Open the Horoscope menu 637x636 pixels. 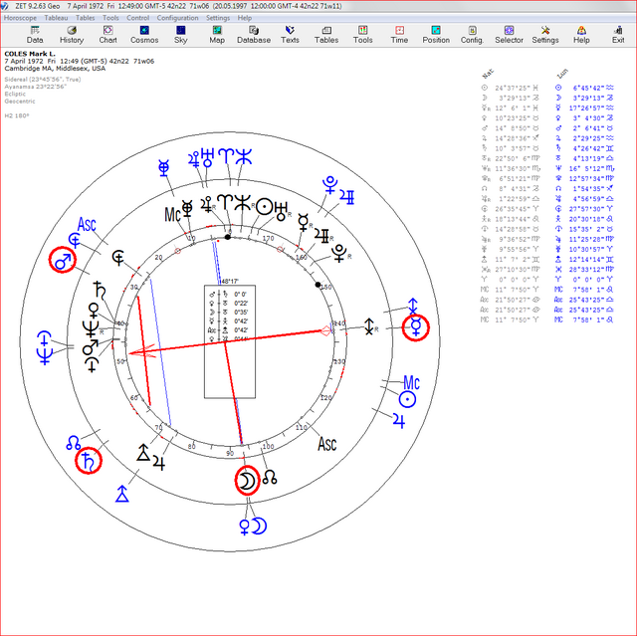[20, 18]
